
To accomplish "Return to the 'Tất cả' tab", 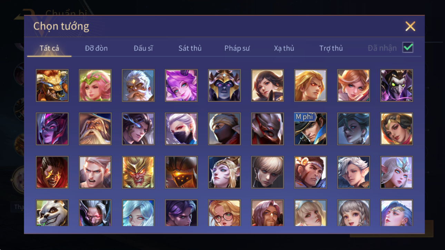I will click(x=49, y=48).
